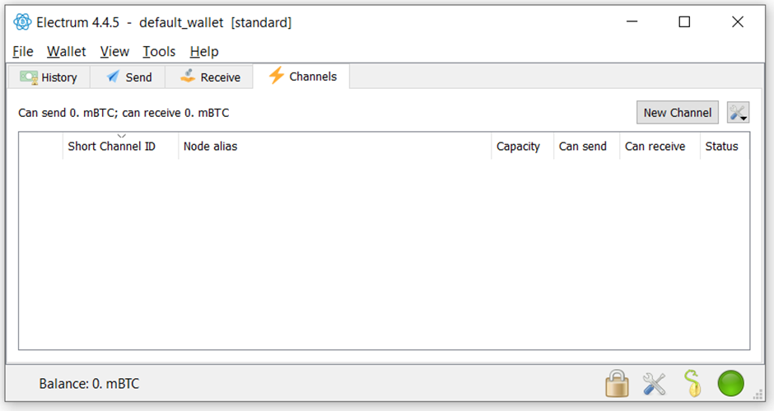This screenshot has width=774, height=411.
Task: Click the New Channel button
Action: coord(677,113)
